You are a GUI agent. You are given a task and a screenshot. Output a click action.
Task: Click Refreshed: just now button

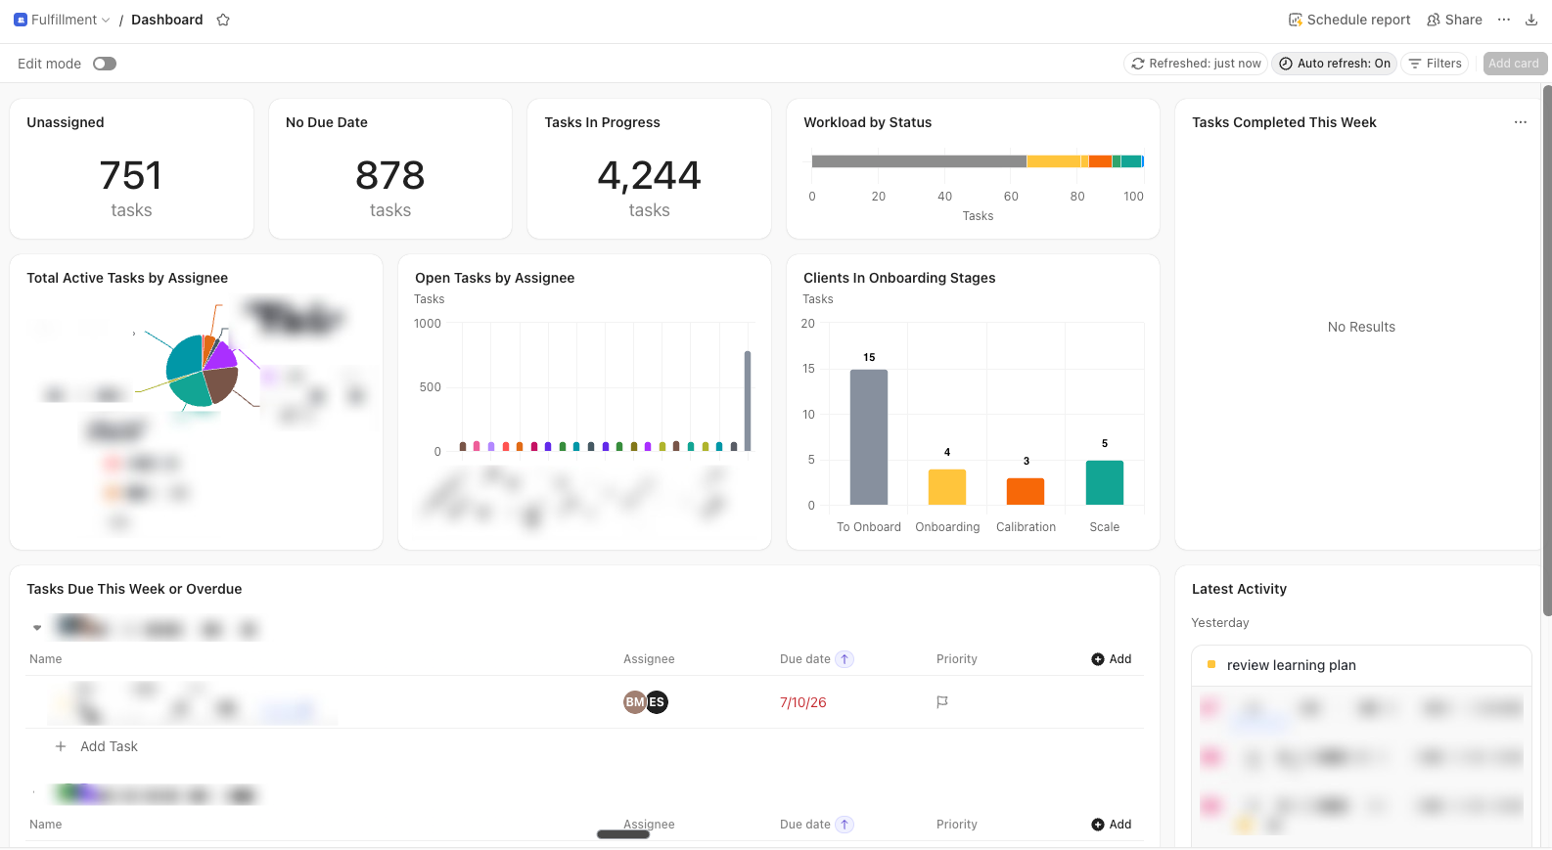(x=1196, y=64)
